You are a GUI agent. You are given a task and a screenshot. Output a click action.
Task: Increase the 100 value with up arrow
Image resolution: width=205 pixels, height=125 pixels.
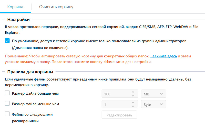click(x=133, y=92)
